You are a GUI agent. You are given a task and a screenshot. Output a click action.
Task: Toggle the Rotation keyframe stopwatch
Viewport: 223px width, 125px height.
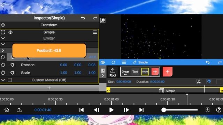click(3, 65)
